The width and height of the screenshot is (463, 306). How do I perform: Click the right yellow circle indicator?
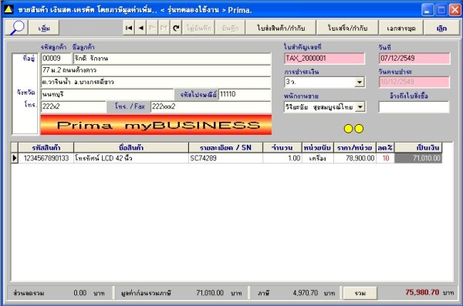[359, 129]
